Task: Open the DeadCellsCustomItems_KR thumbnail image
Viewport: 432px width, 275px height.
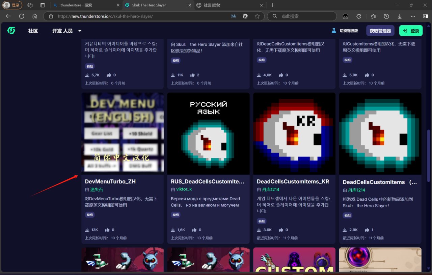Action: coord(294,134)
